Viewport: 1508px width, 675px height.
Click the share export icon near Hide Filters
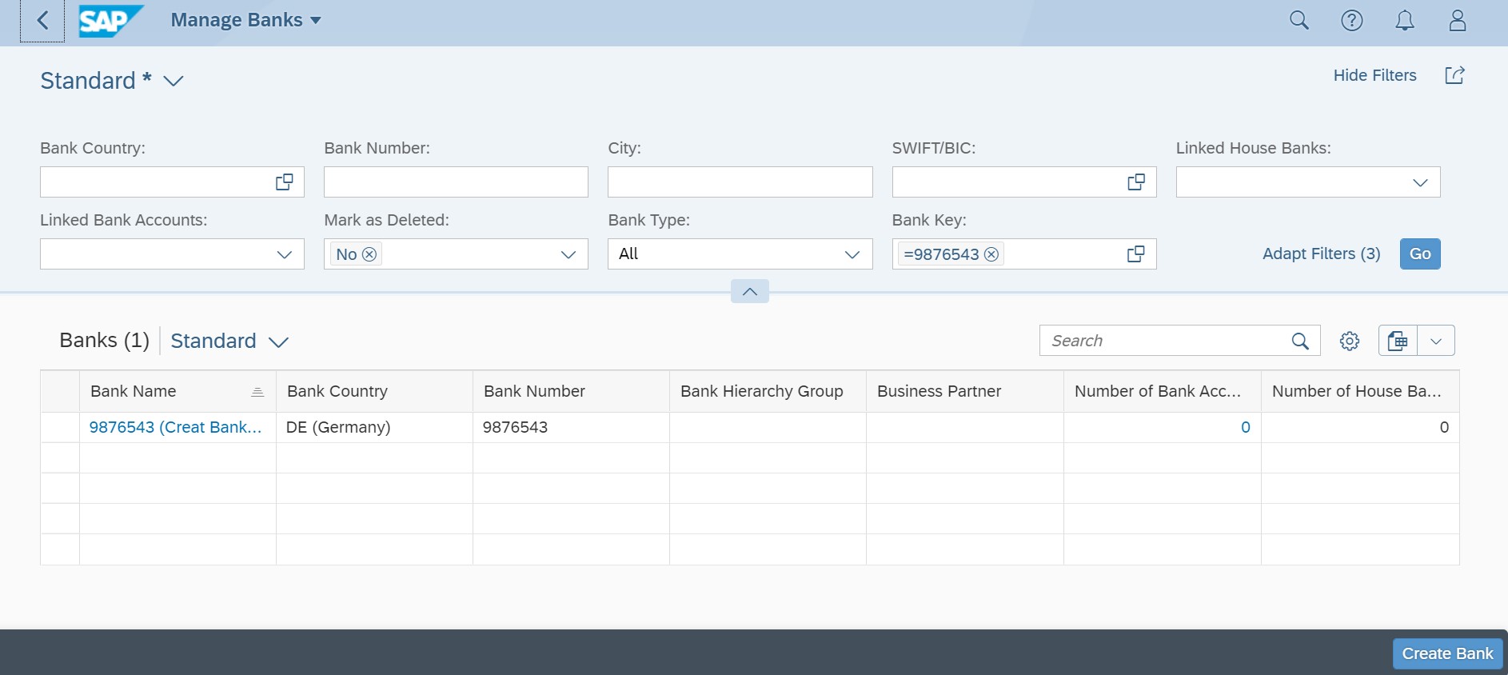[x=1454, y=75]
